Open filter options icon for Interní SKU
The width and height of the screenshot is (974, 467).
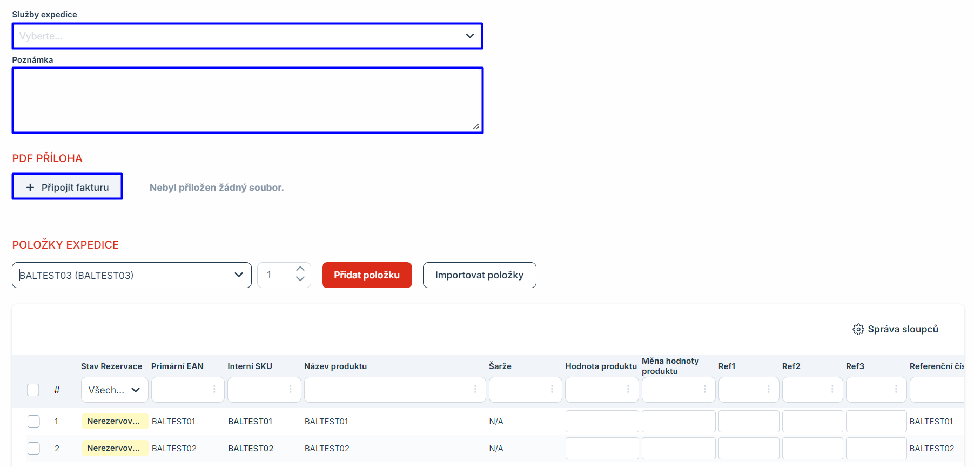(x=291, y=389)
